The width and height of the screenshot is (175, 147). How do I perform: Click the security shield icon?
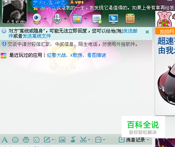pos(4,44)
